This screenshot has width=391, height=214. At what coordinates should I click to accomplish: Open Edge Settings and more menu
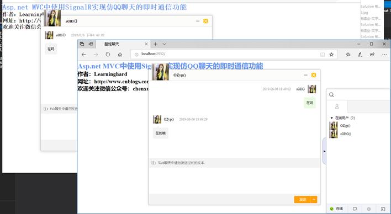coord(384,54)
